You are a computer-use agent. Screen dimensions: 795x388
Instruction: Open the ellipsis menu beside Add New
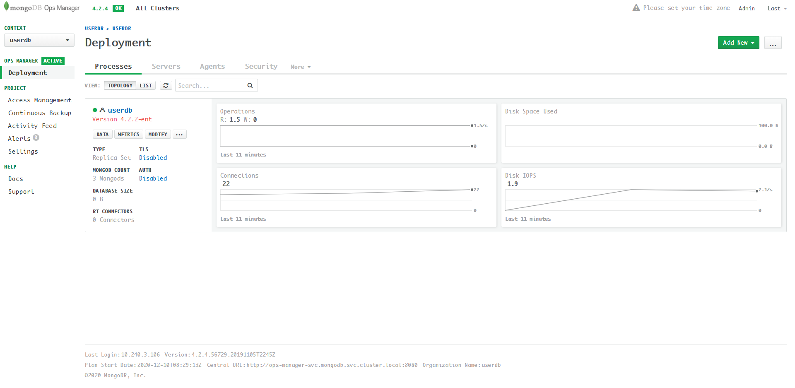[x=773, y=43]
